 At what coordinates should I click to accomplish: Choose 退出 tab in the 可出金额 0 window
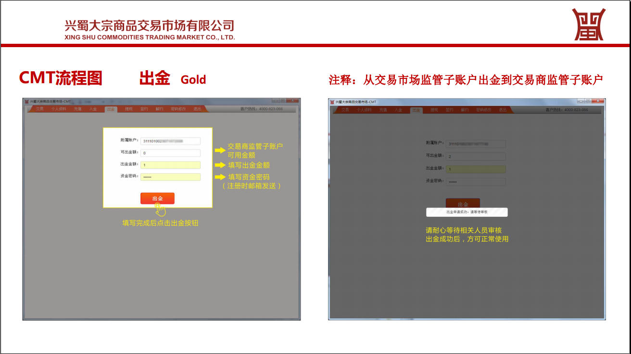[x=197, y=109]
